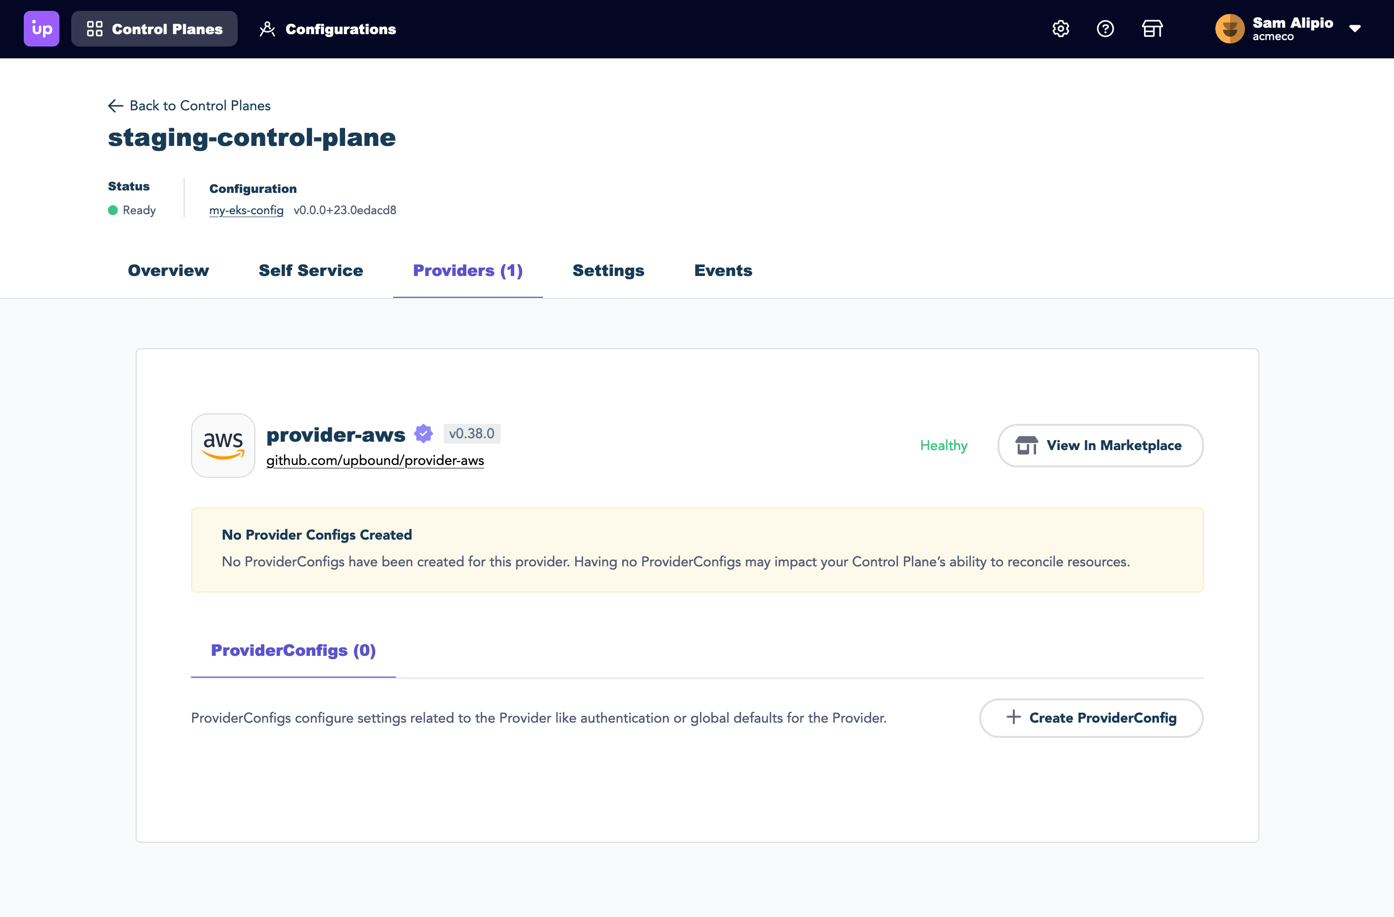Click the Upbound 'up' logo
This screenshot has width=1394, height=917.
point(41,29)
